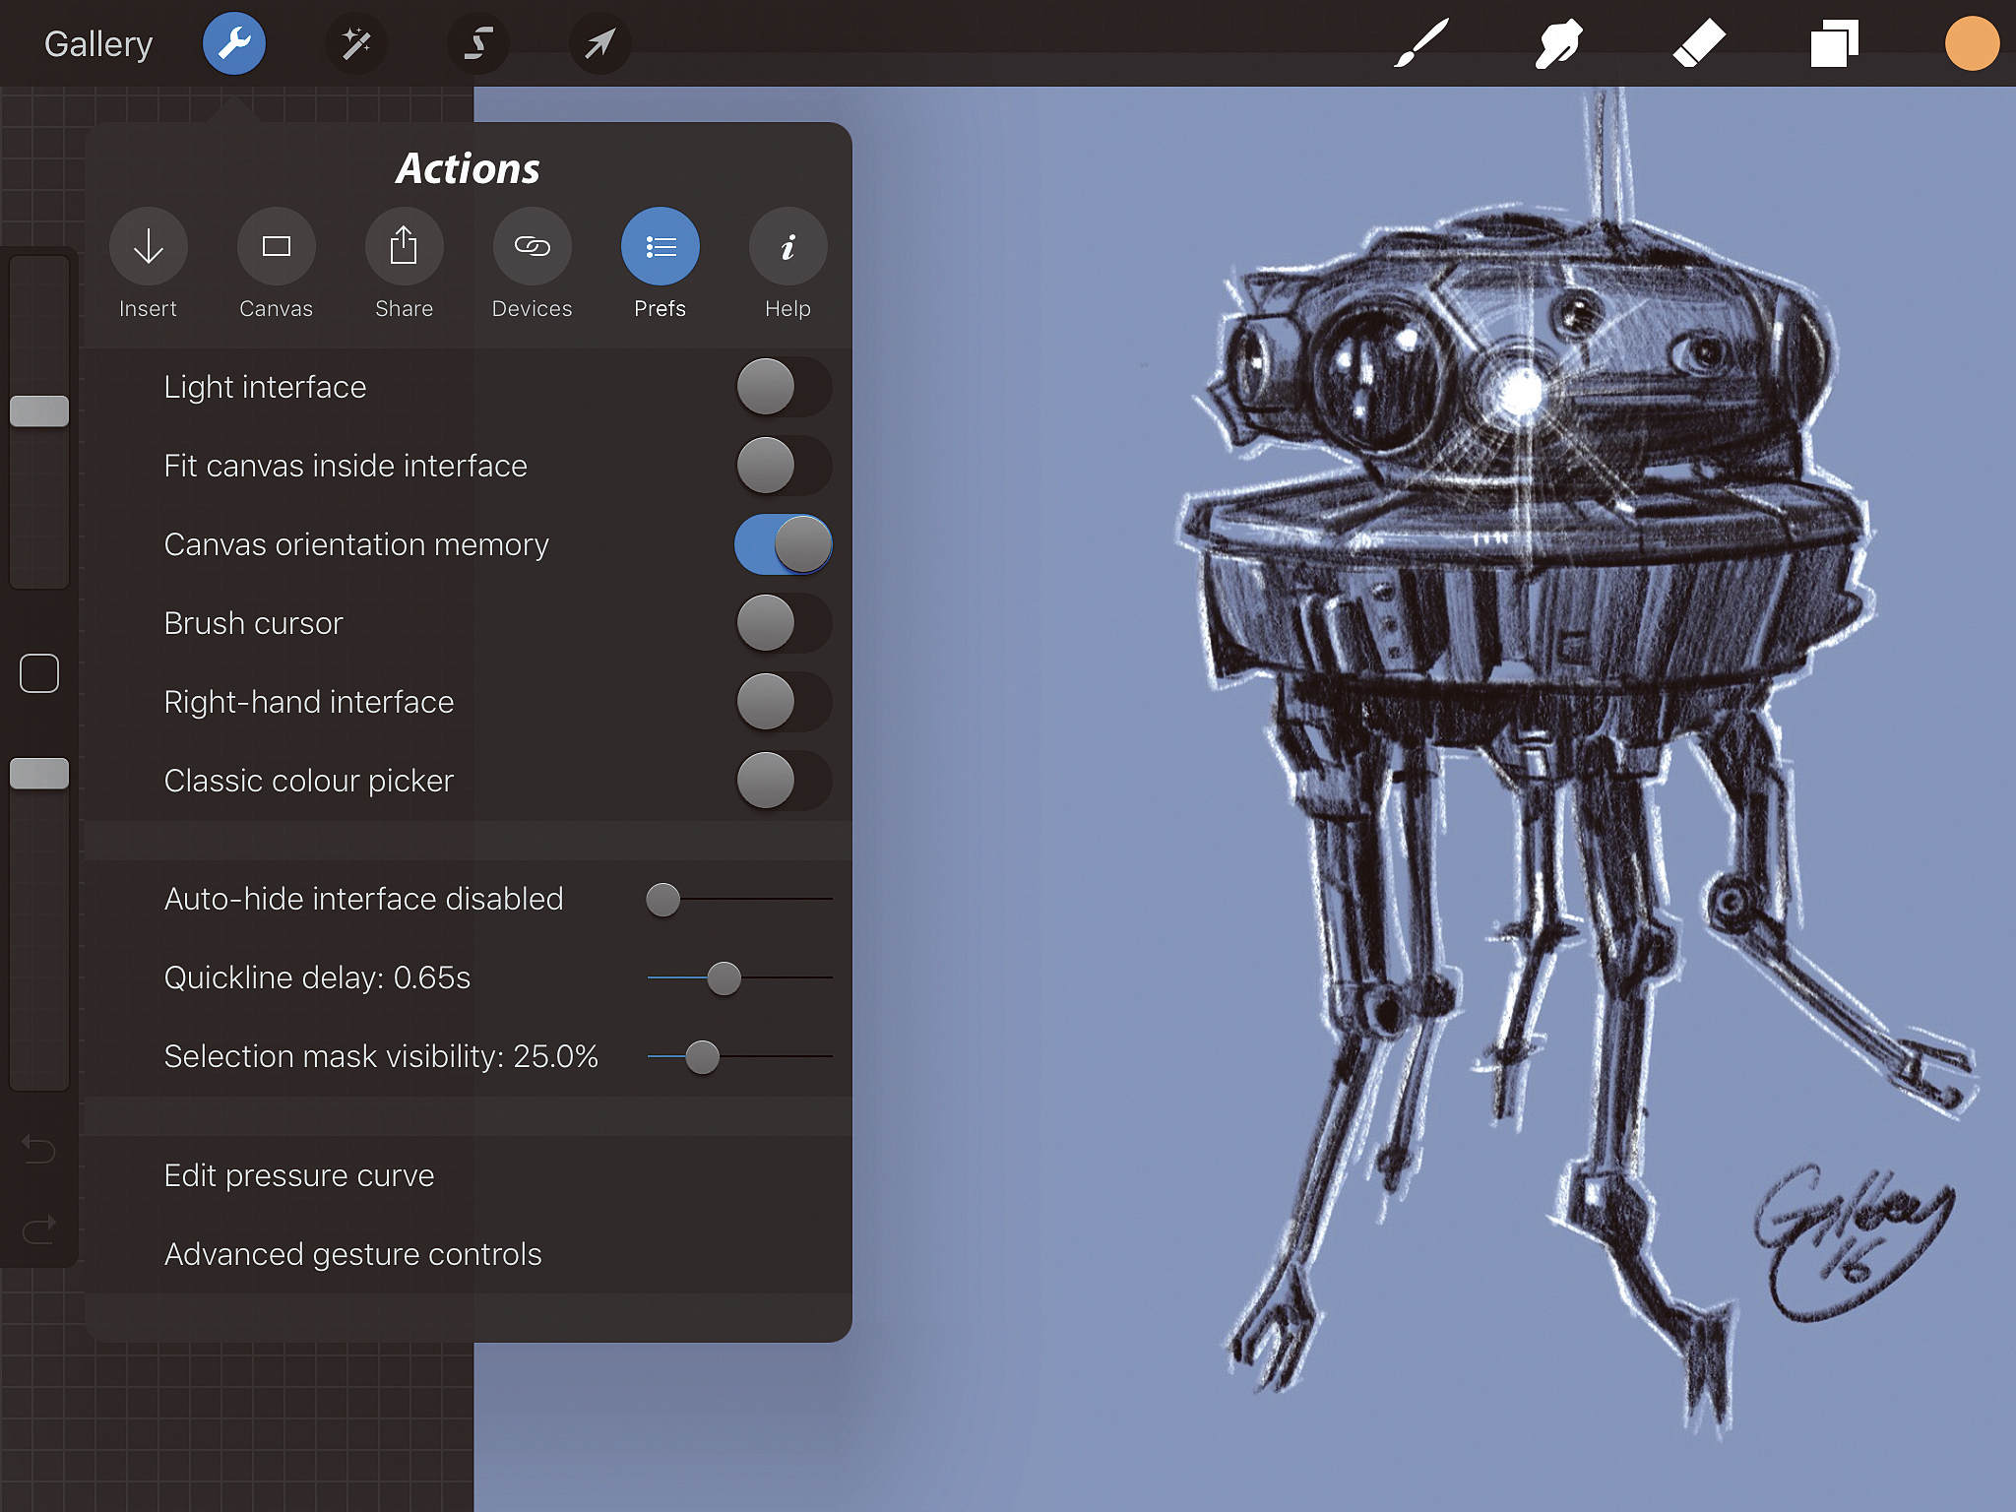Navigate back to Gallery view
2016x1512 pixels.
tap(98, 41)
